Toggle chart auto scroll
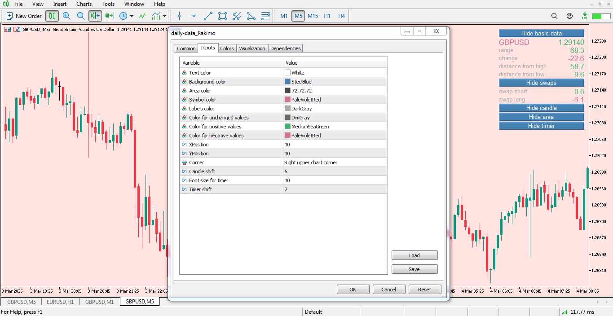 click(x=95, y=16)
